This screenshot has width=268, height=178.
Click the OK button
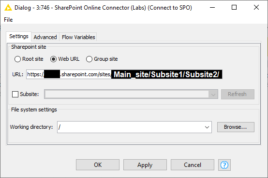pyautogui.click(x=98, y=164)
